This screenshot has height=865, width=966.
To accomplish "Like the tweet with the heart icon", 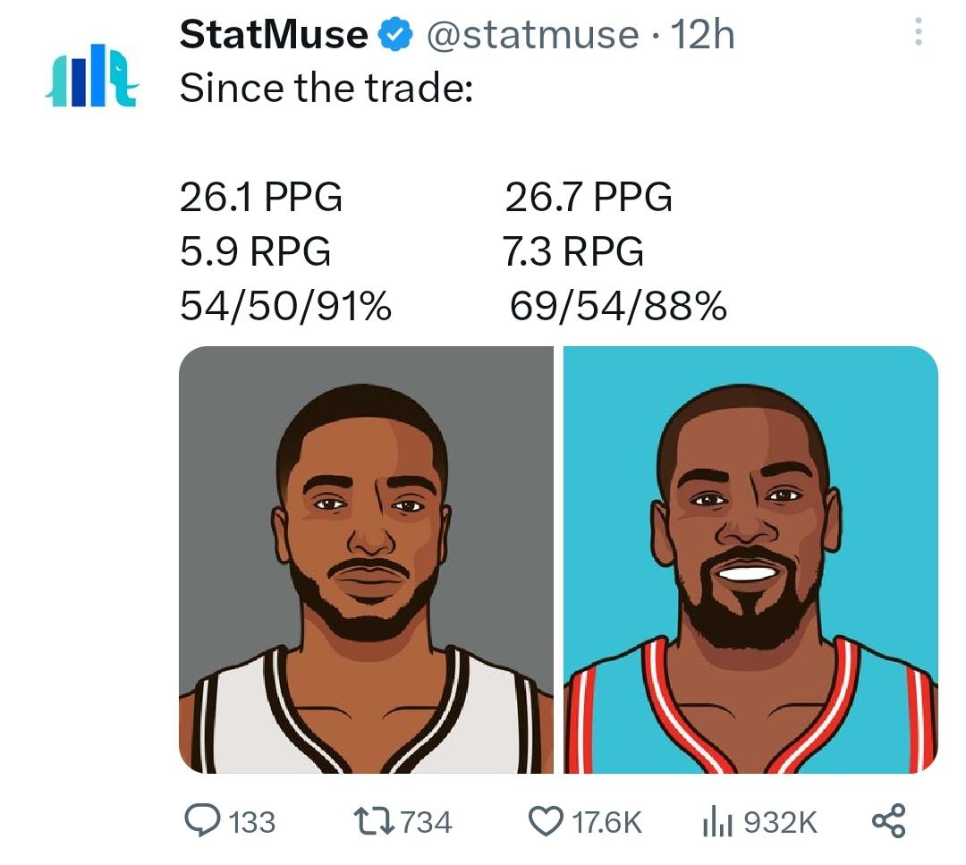I will tap(546, 820).
